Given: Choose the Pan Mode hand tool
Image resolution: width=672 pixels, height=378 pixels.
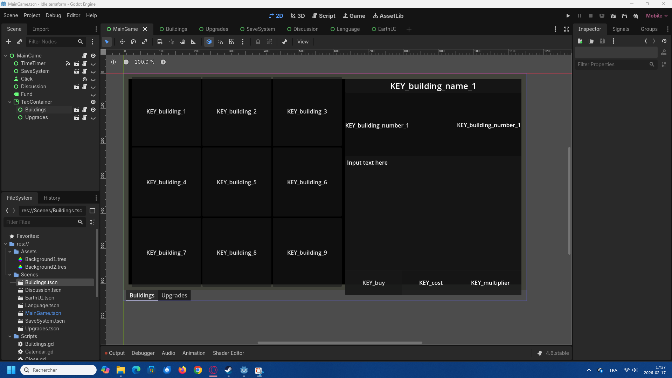Looking at the screenshot, I should pos(182,42).
